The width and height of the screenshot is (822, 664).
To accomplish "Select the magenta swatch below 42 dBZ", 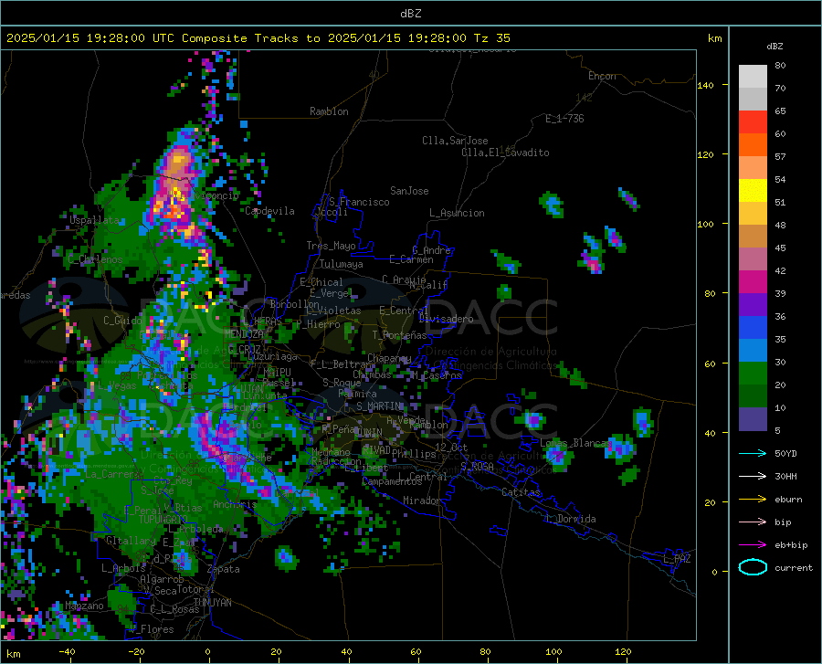I will coord(753,282).
